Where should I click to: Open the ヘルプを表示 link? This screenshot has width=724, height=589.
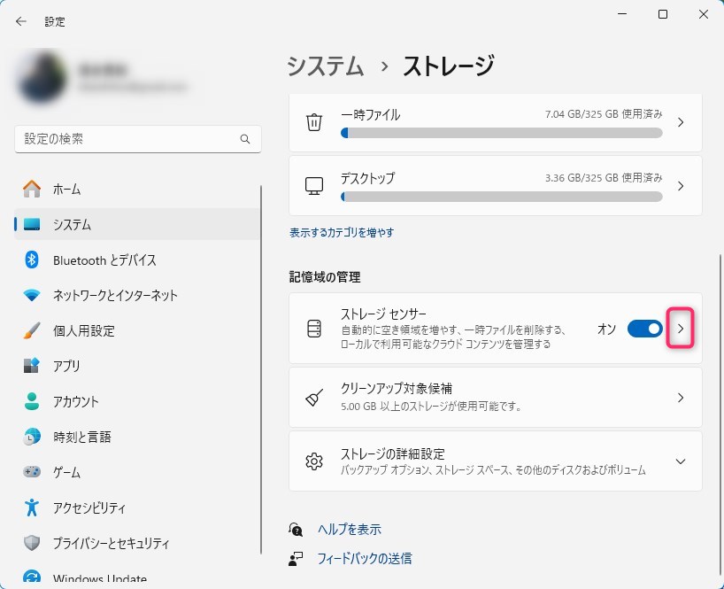click(x=349, y=529)
